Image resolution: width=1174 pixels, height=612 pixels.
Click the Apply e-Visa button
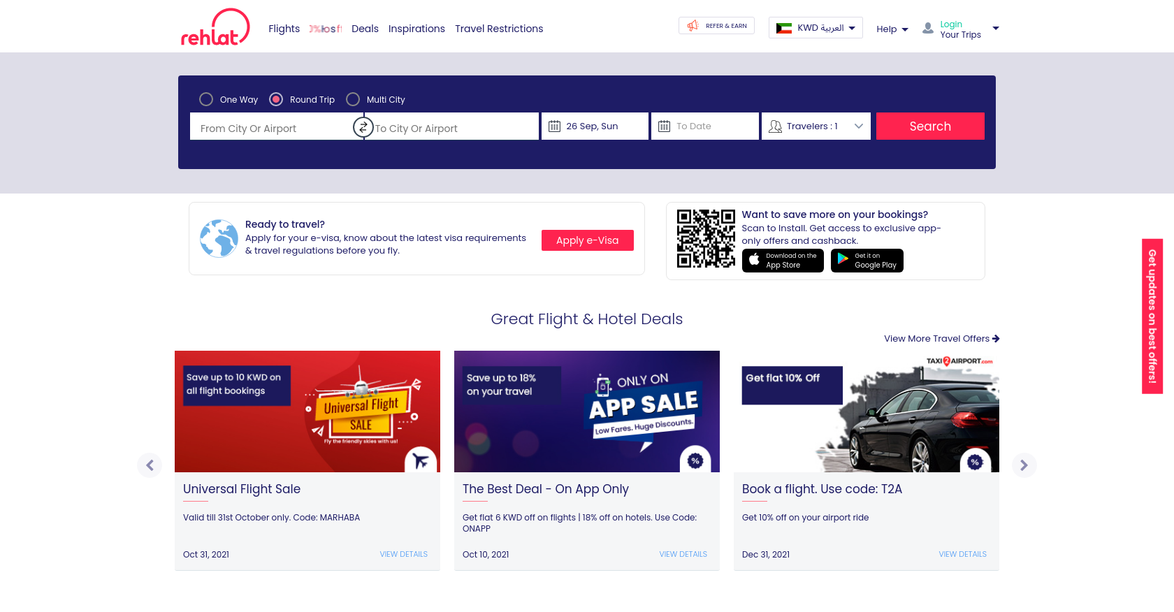588,240
